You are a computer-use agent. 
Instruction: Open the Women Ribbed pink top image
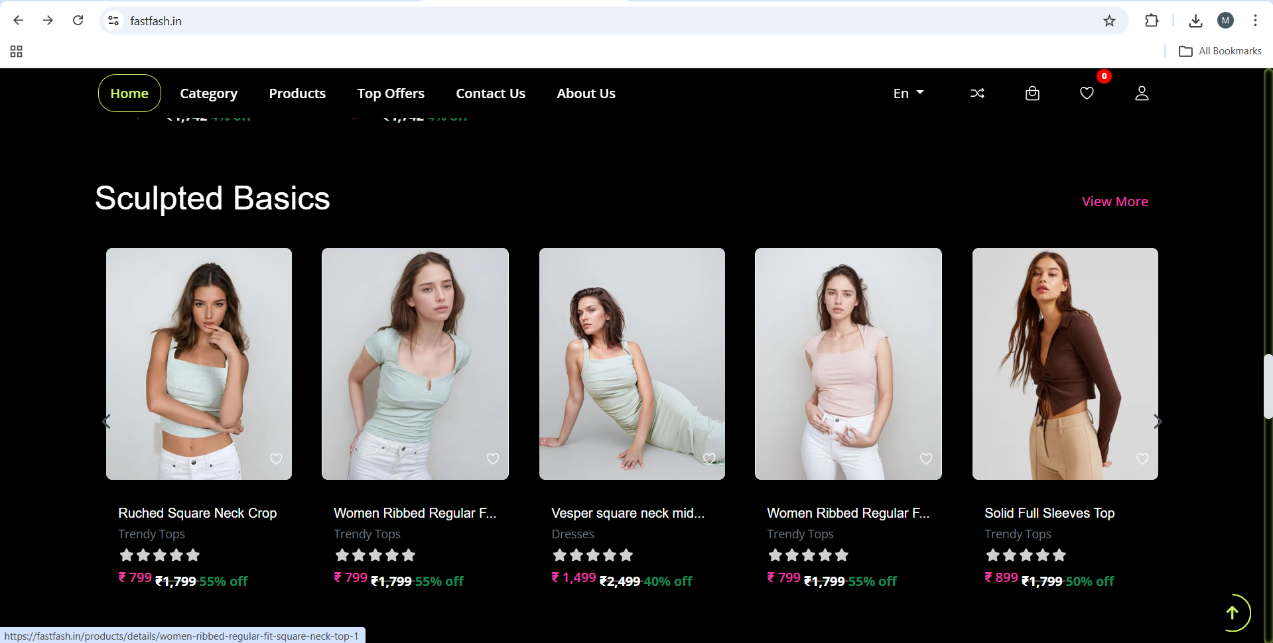coord(848,363)
